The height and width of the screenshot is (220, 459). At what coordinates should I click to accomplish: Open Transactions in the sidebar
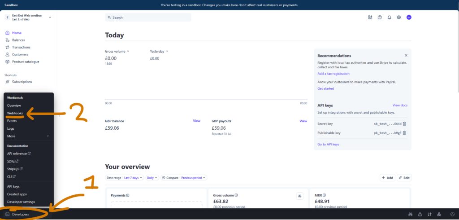tap(21, 47)
